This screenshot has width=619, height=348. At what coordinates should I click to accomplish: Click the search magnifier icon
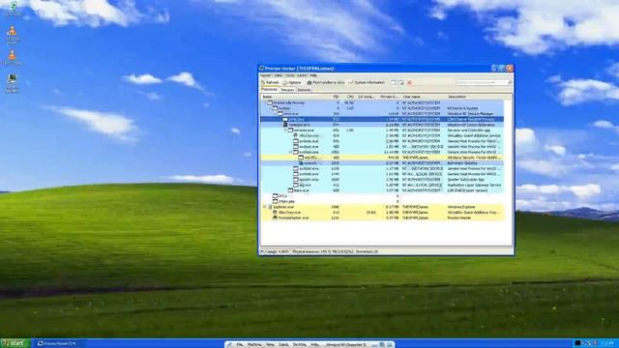[x=510, y=82]
